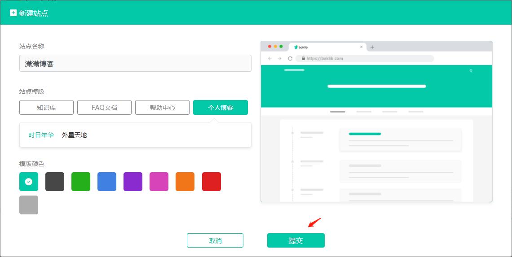This screenshot has width=512, height=257.
Task: Select the 知识库 template
Action: (x=46, y=108)
